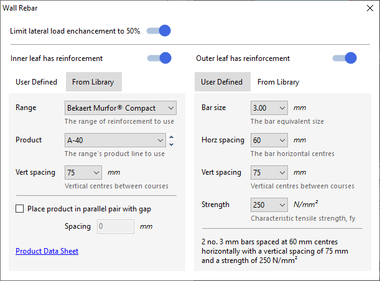Select outer leaf User Defined tab
Image resolution: width=380 pixels, height=281 pixels.
[x=223, y=82]
